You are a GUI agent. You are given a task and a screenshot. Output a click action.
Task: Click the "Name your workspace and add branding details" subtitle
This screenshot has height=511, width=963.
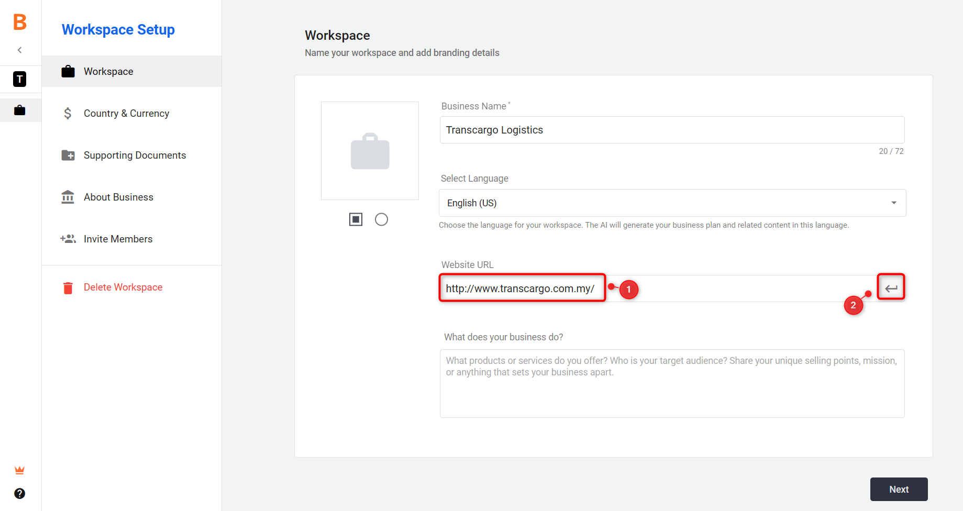402,53
